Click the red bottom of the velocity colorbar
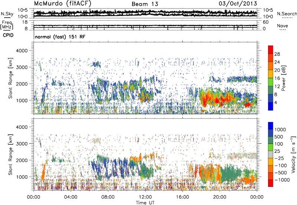 click(271, 183)
